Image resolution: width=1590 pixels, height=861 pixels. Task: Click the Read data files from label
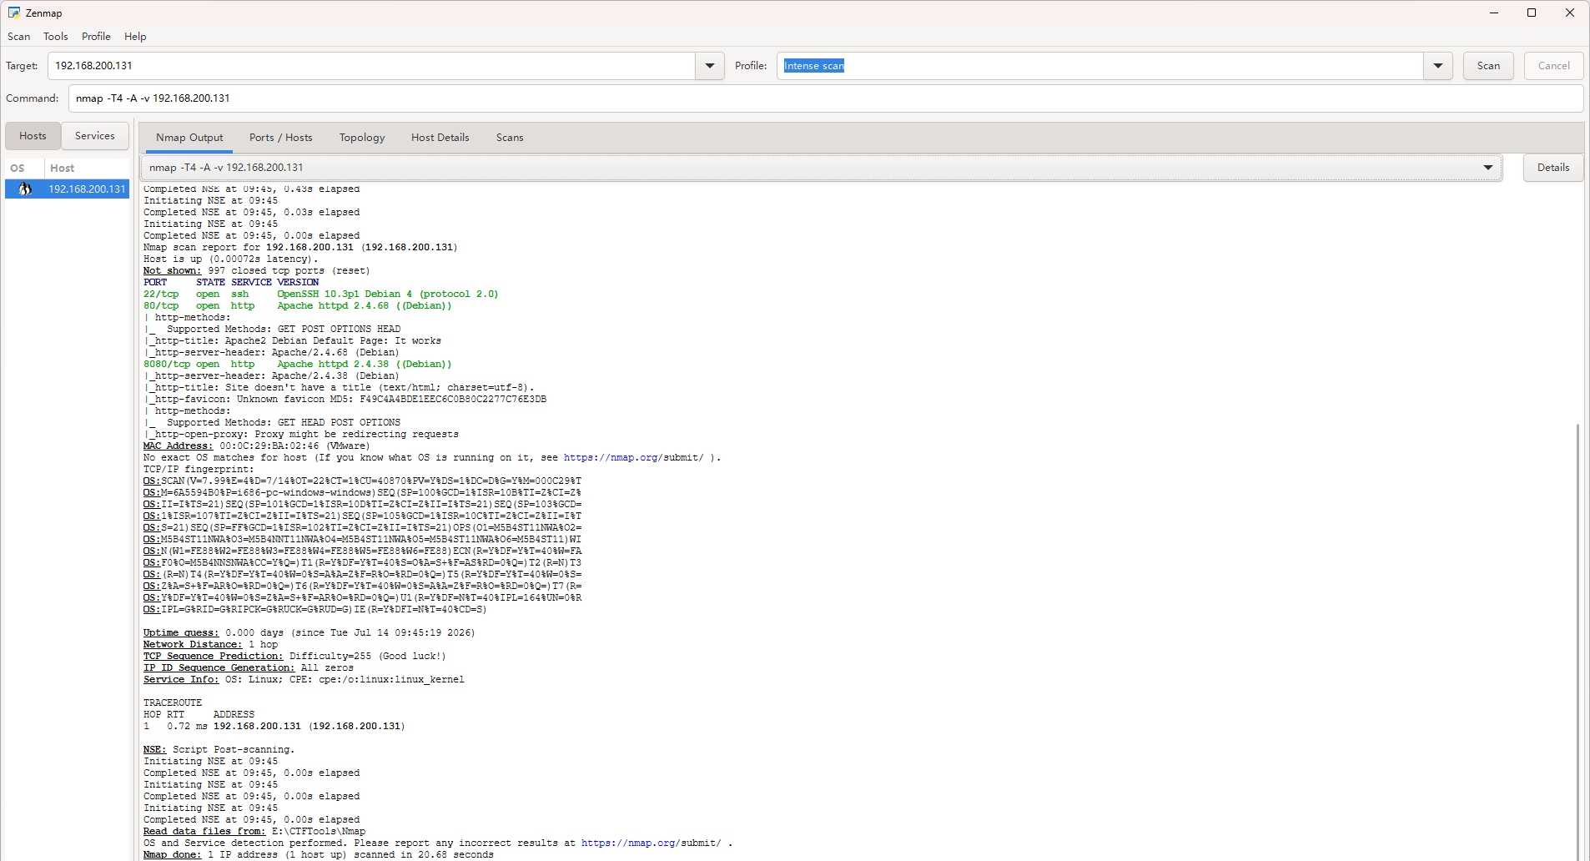coord(204,832)
